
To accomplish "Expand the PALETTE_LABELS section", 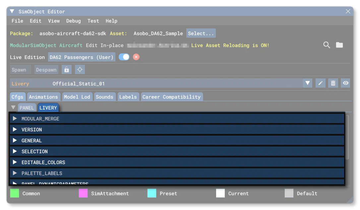I will (177, 173).
